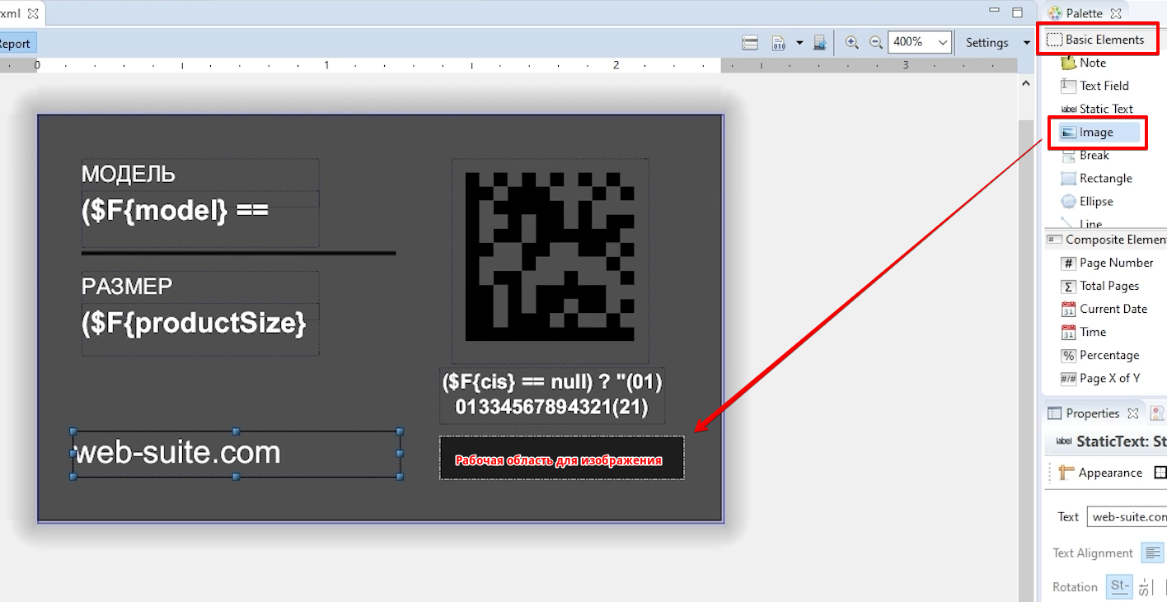Click the Text Alignment label
This screenshot has height=602, width=1167.
[1093, 553]
